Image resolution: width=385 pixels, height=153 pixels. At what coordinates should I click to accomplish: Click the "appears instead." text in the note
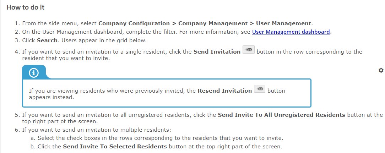point(51,97)
